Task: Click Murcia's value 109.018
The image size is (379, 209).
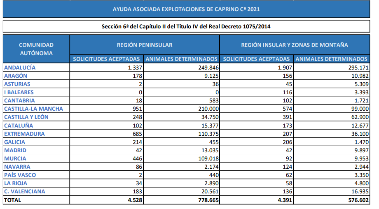Action: click(208, 158)
